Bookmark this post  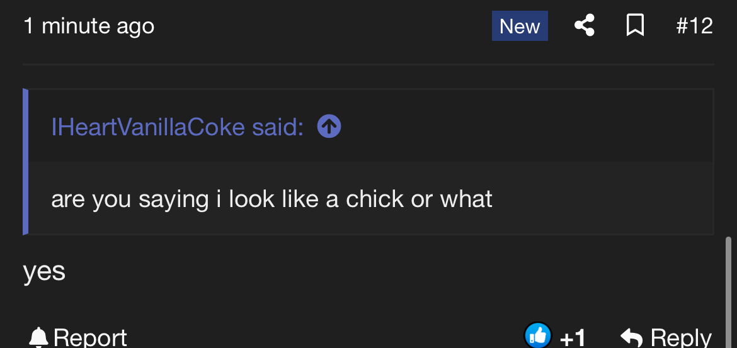[635, 25]
